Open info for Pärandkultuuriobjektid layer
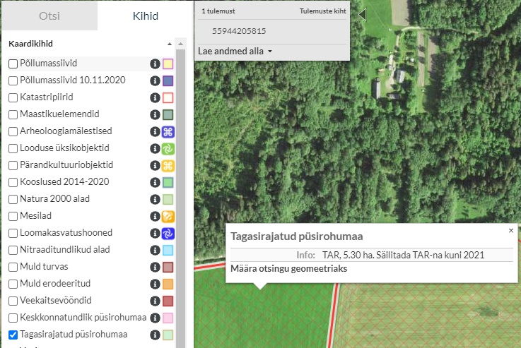This screenshot has height=348, width=521. (155, 165)
